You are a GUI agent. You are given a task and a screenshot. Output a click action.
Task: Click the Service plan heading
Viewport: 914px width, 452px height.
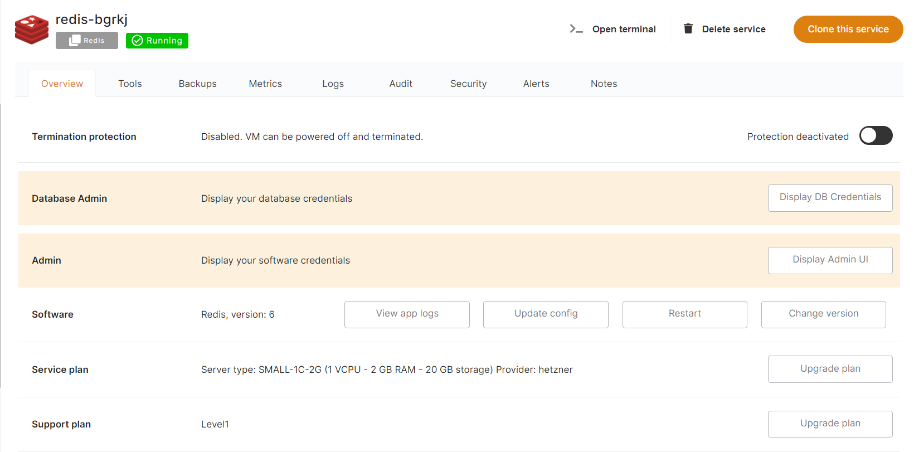pos(60,370)
